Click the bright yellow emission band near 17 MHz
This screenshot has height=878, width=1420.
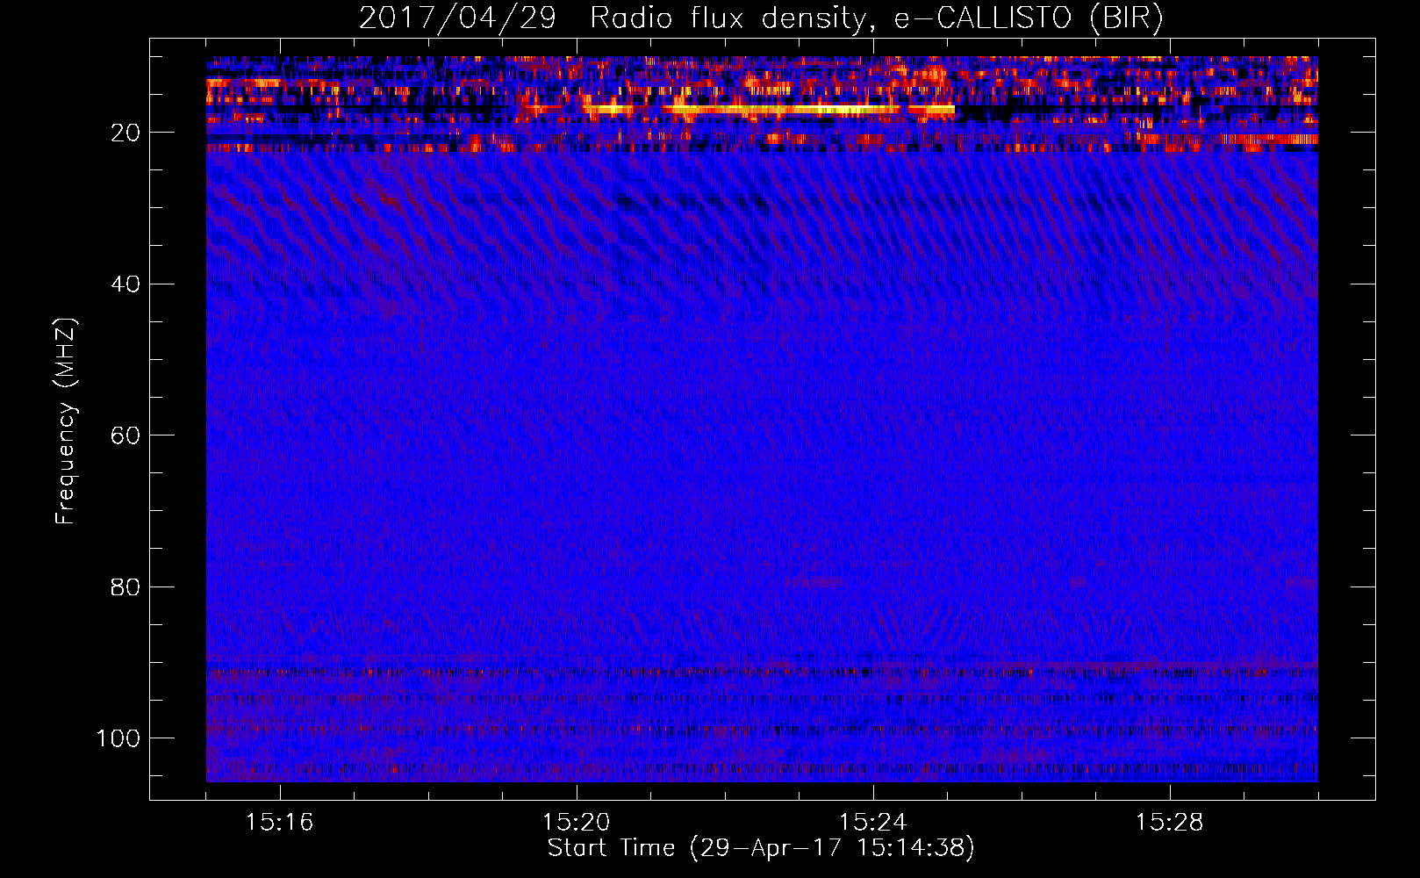(769, 110)
